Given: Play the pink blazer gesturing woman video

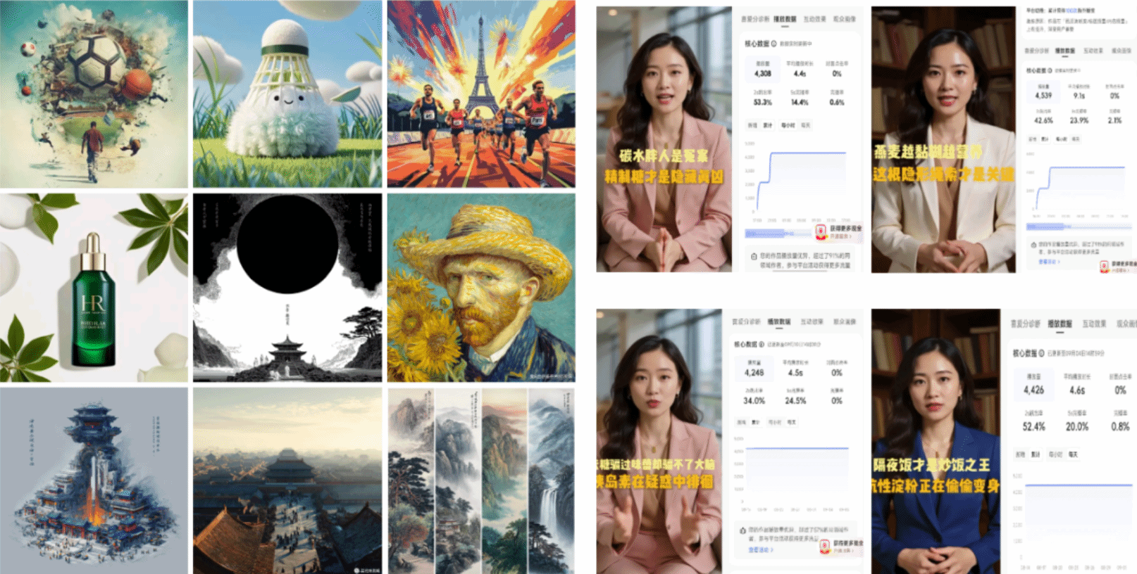Looking at the screenshot, I should (x=659, y=441).
